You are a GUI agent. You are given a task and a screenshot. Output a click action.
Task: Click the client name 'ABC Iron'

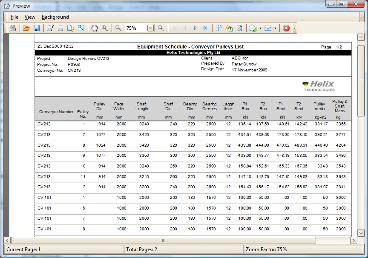240,58
